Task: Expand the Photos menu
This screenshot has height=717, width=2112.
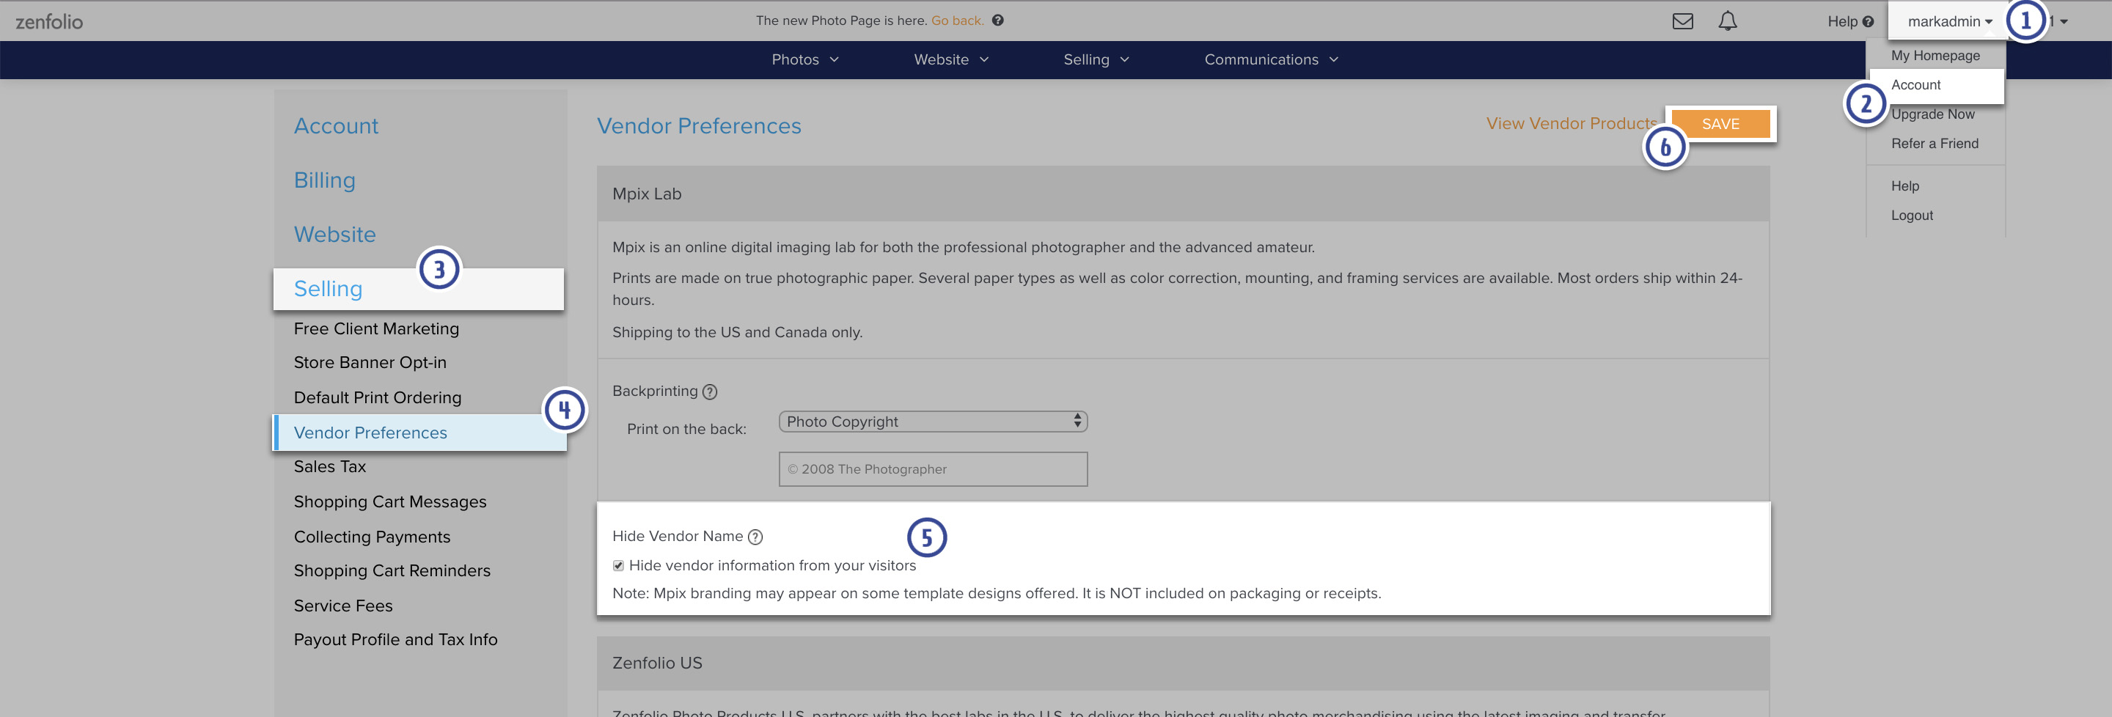Action: pos(805,60)
